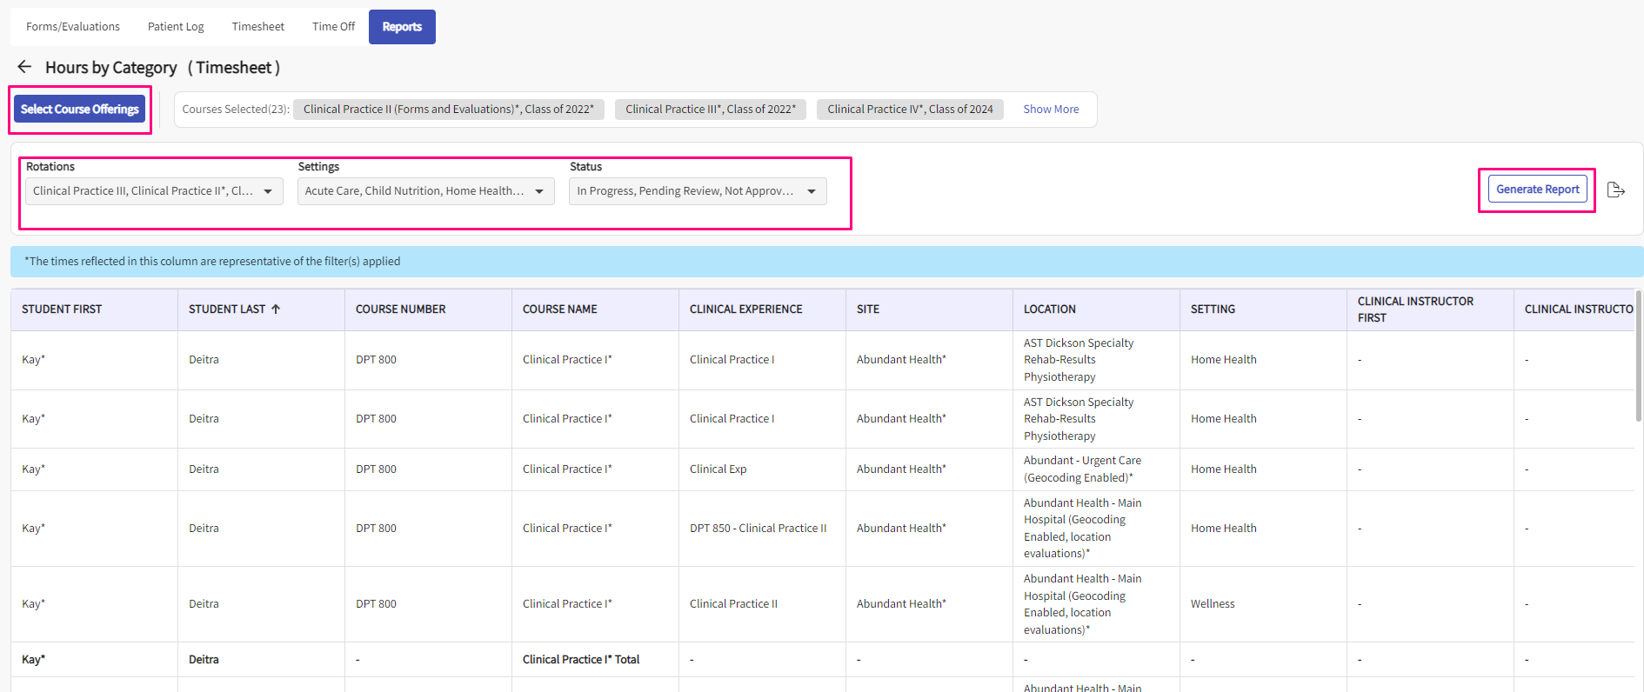
Task: Open the Time Off tab
Action: coord(333,27)
